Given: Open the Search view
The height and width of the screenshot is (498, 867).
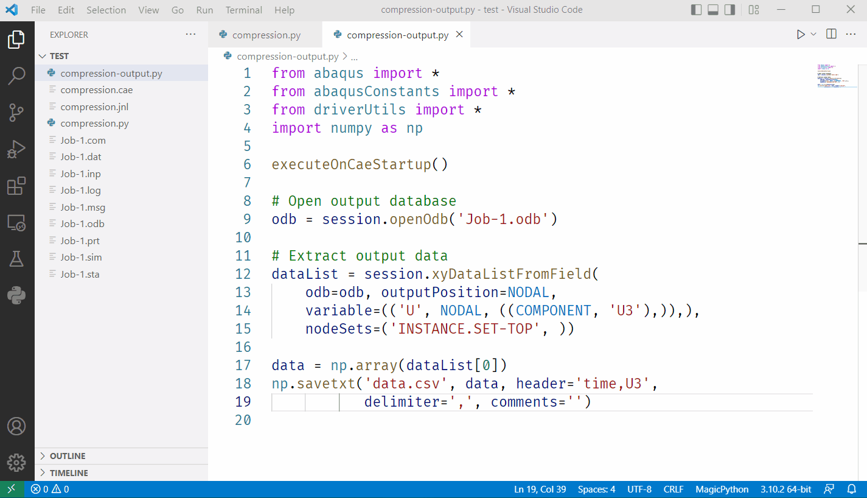Looking at the screenshot, I should (x=16, y=76).
